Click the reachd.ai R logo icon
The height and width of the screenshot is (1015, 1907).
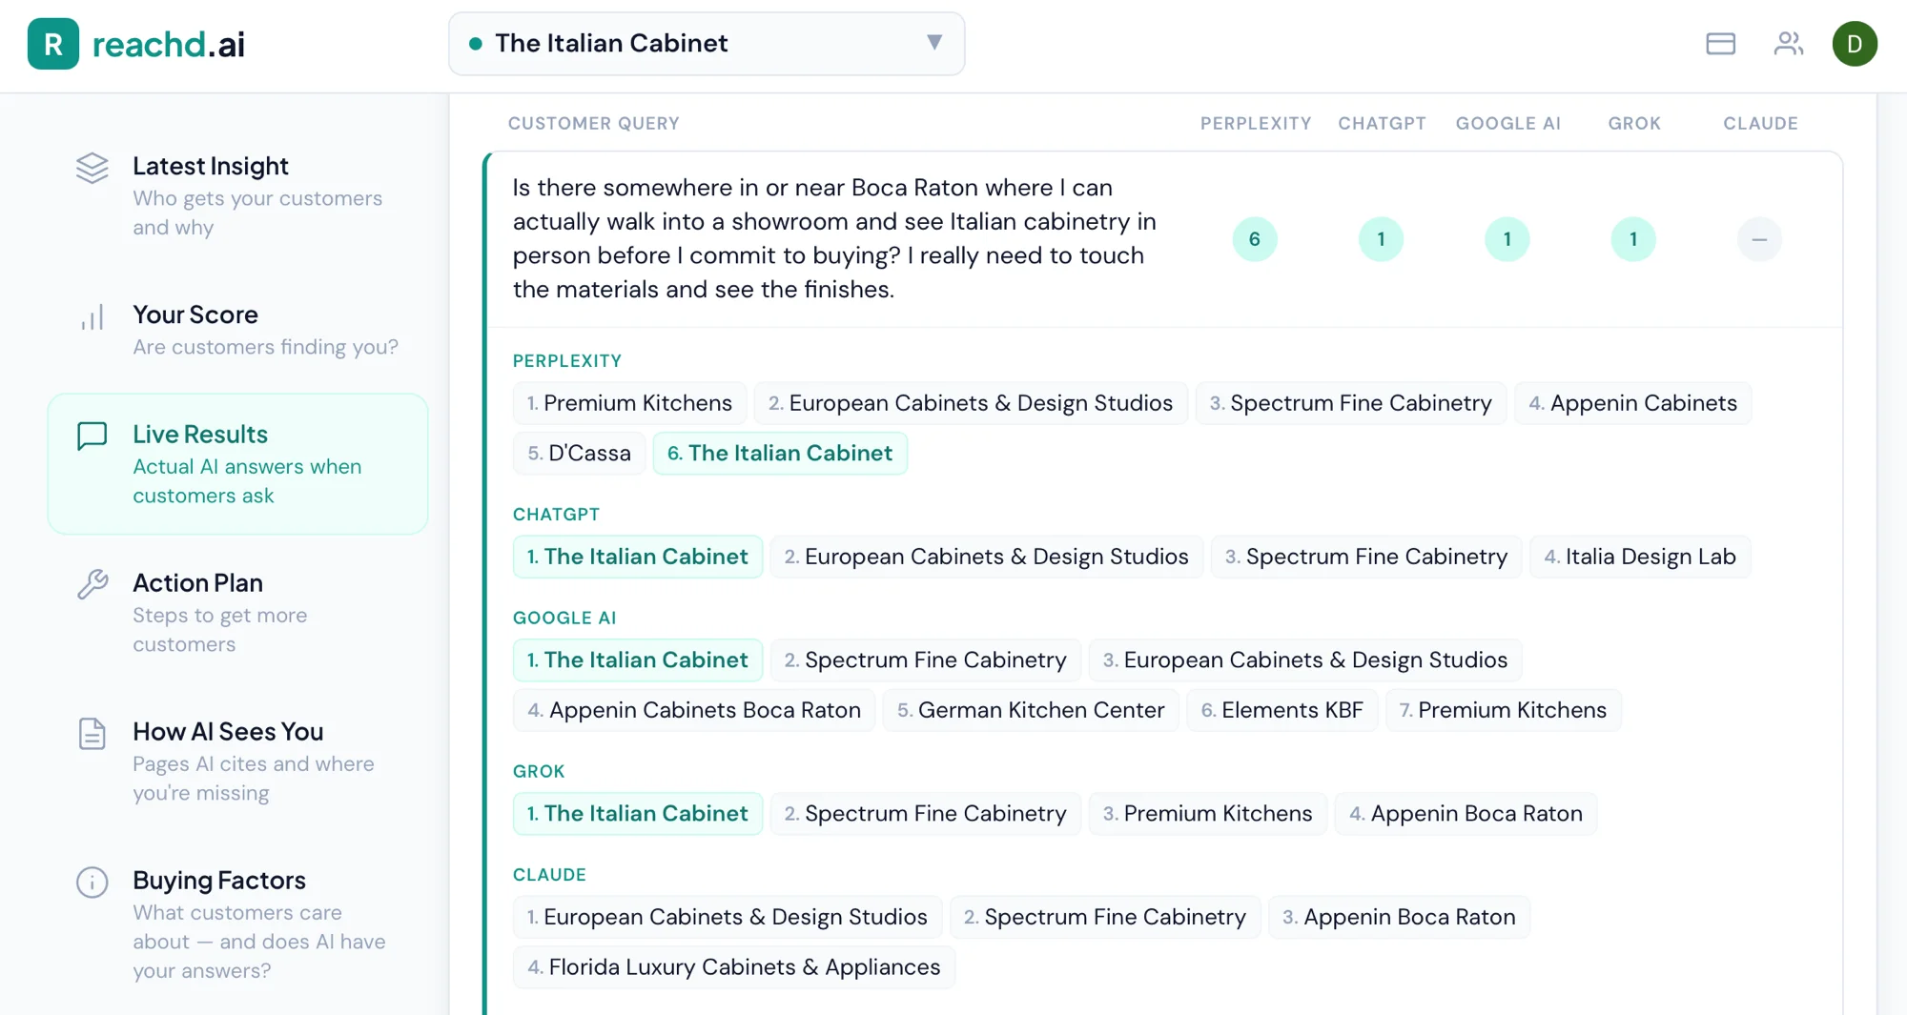pyautogui.click(x=53, y=44)
